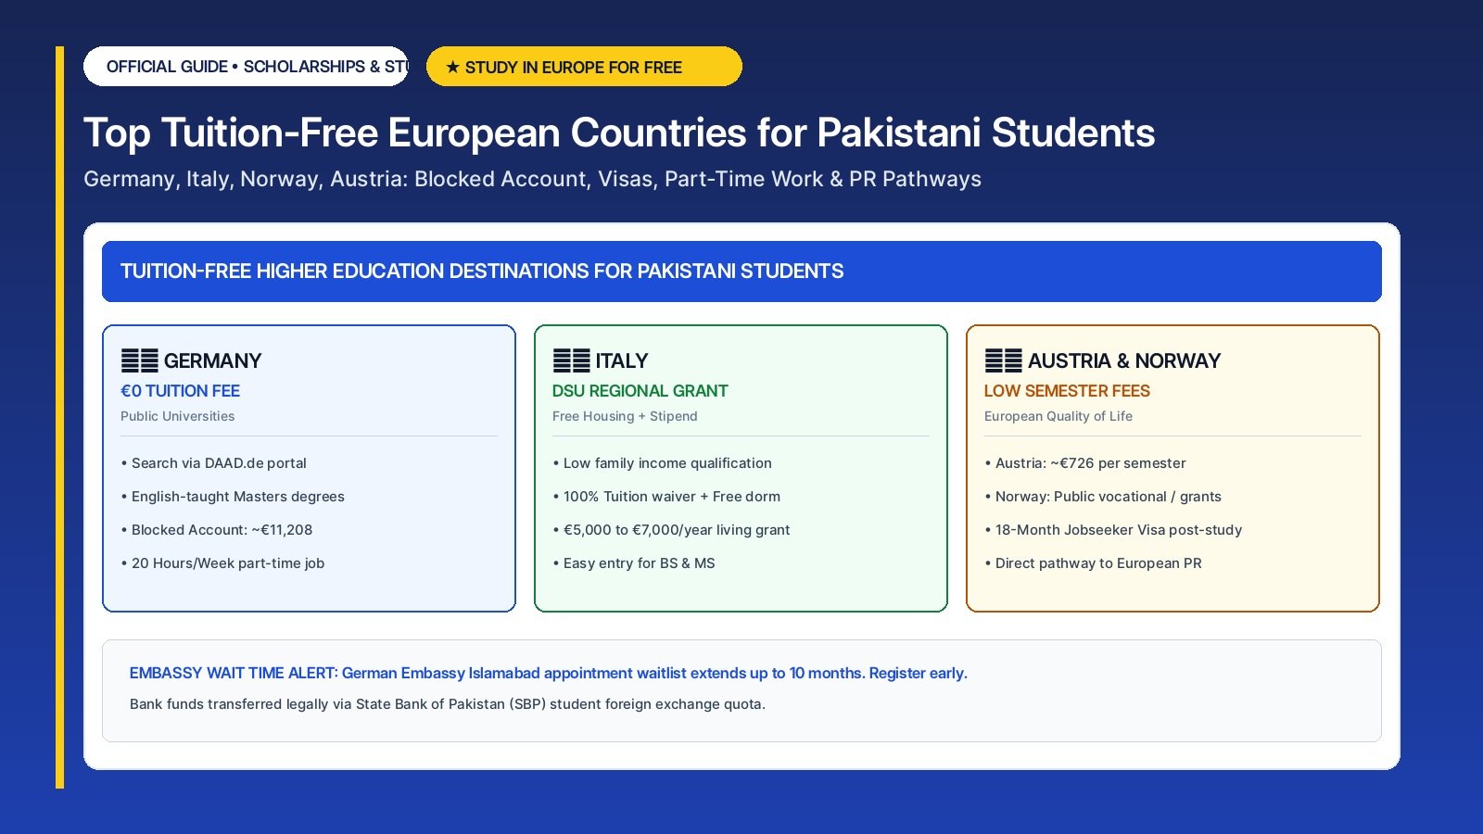
Task: Click the main title about Tuition-Free European Countries
Action: coord(619,133)
